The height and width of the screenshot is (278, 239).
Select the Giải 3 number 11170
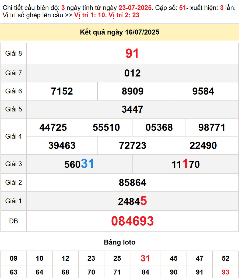(x=186, y=164)
